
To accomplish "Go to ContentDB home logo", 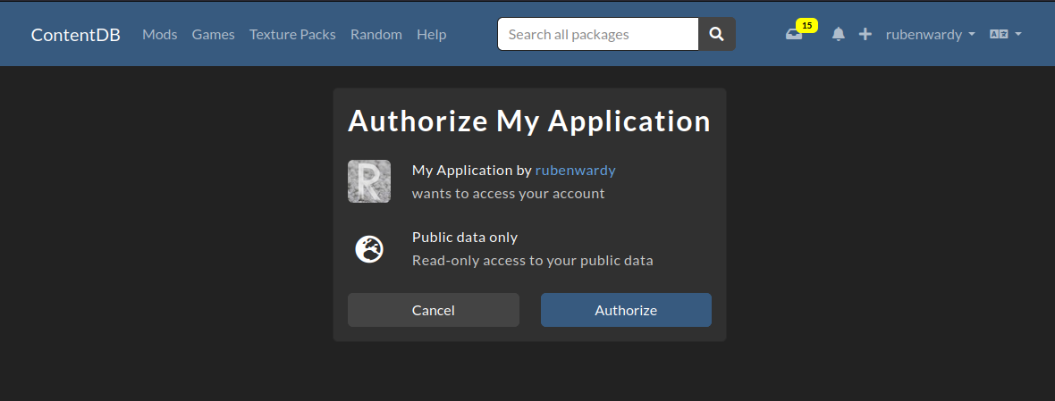I will pos(75,35).
